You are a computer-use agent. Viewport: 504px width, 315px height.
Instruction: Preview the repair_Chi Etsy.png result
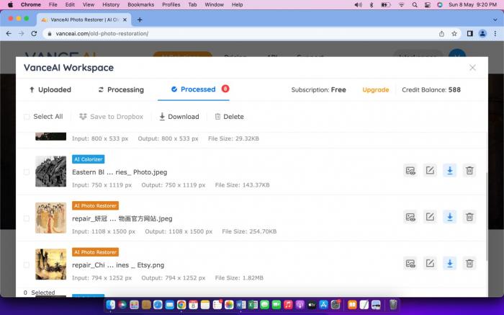[410, 264]
